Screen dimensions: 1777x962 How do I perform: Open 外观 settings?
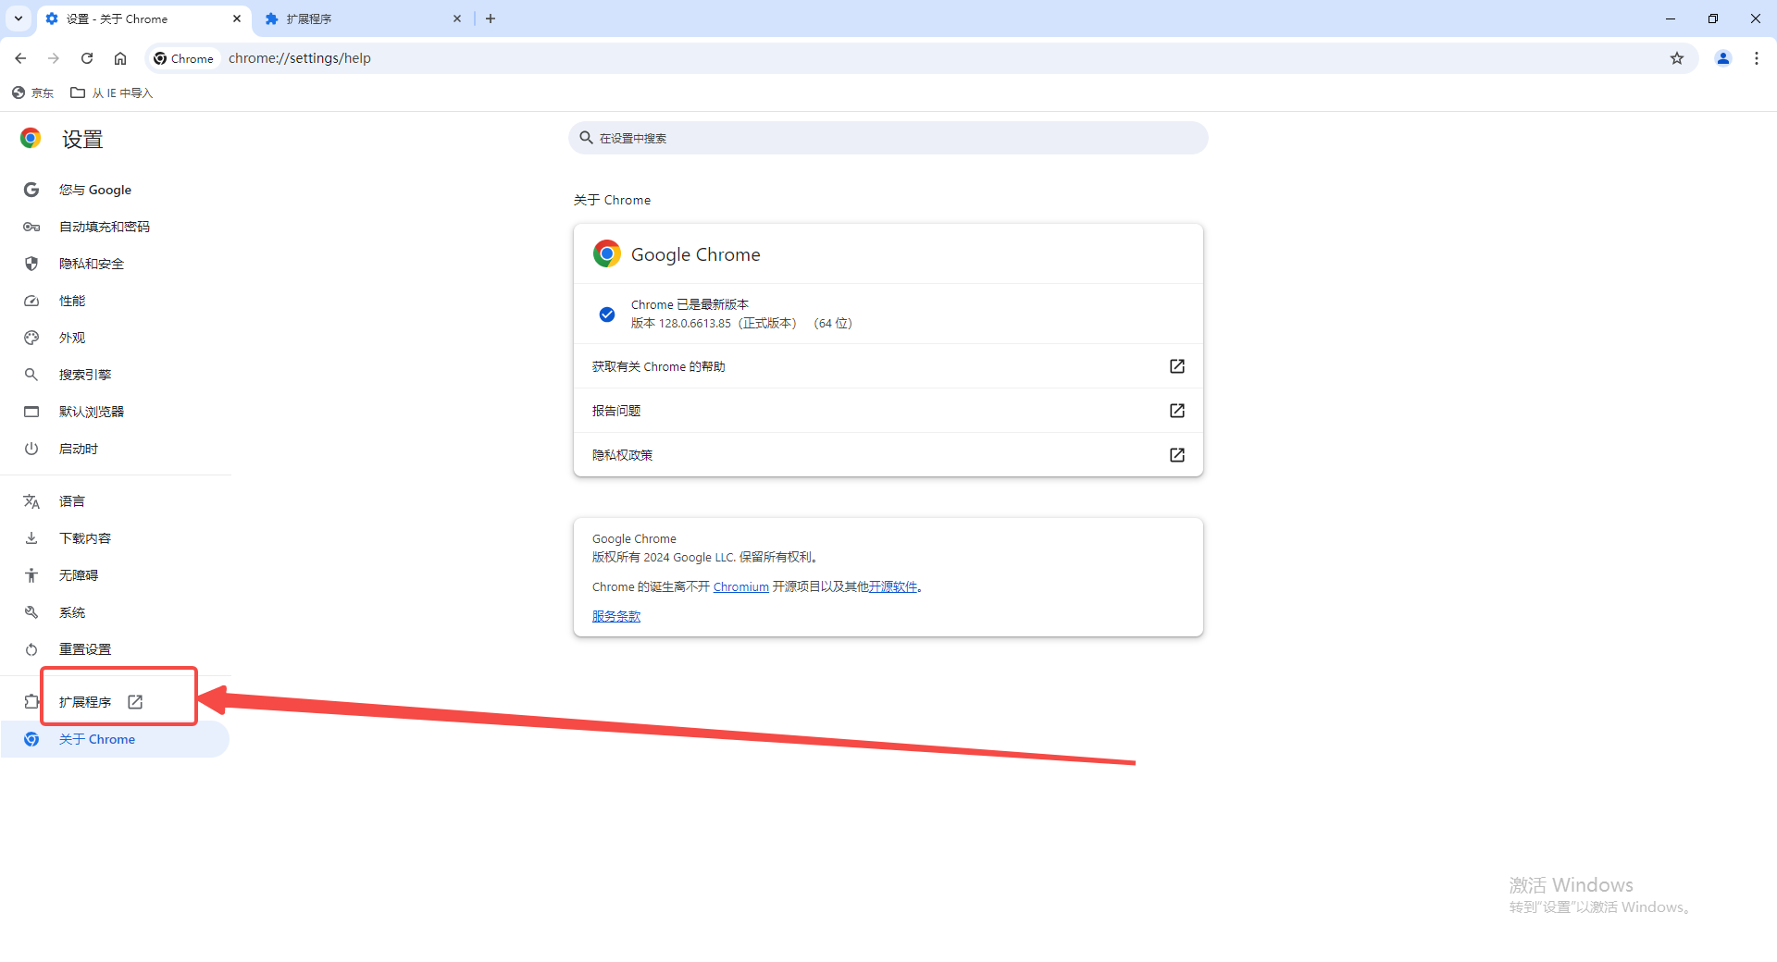coord(115,338)
